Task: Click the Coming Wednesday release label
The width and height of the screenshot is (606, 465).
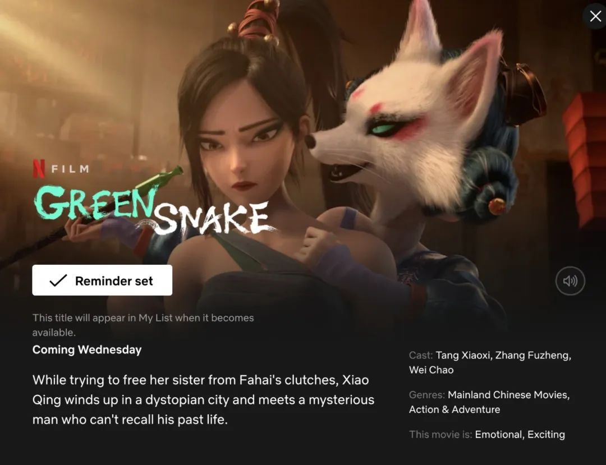Action: click(87, 349)
